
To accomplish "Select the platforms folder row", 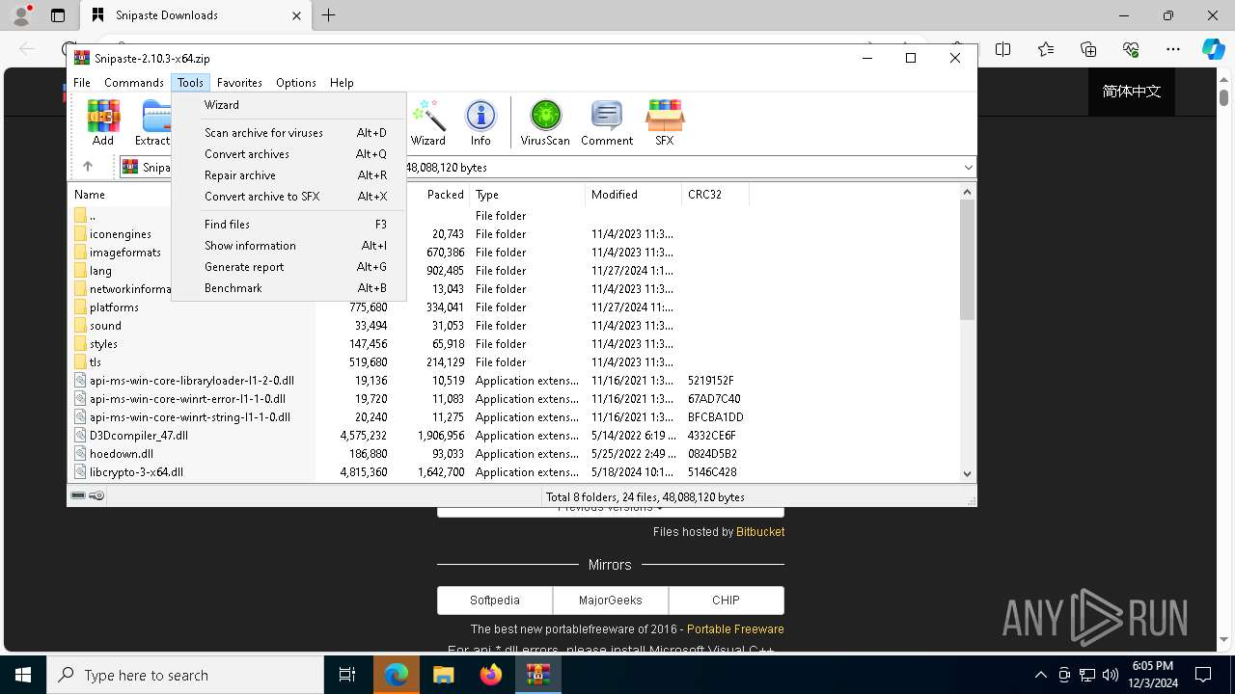I will pos(514,307).
